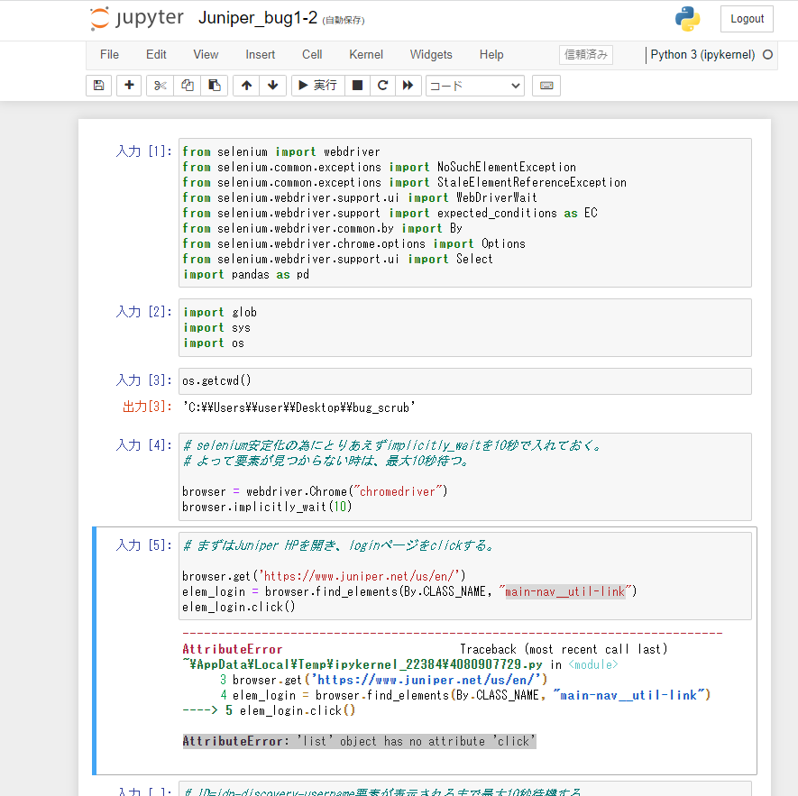
Task: Open the command palette keyboard icon
Action: [546, 86]
